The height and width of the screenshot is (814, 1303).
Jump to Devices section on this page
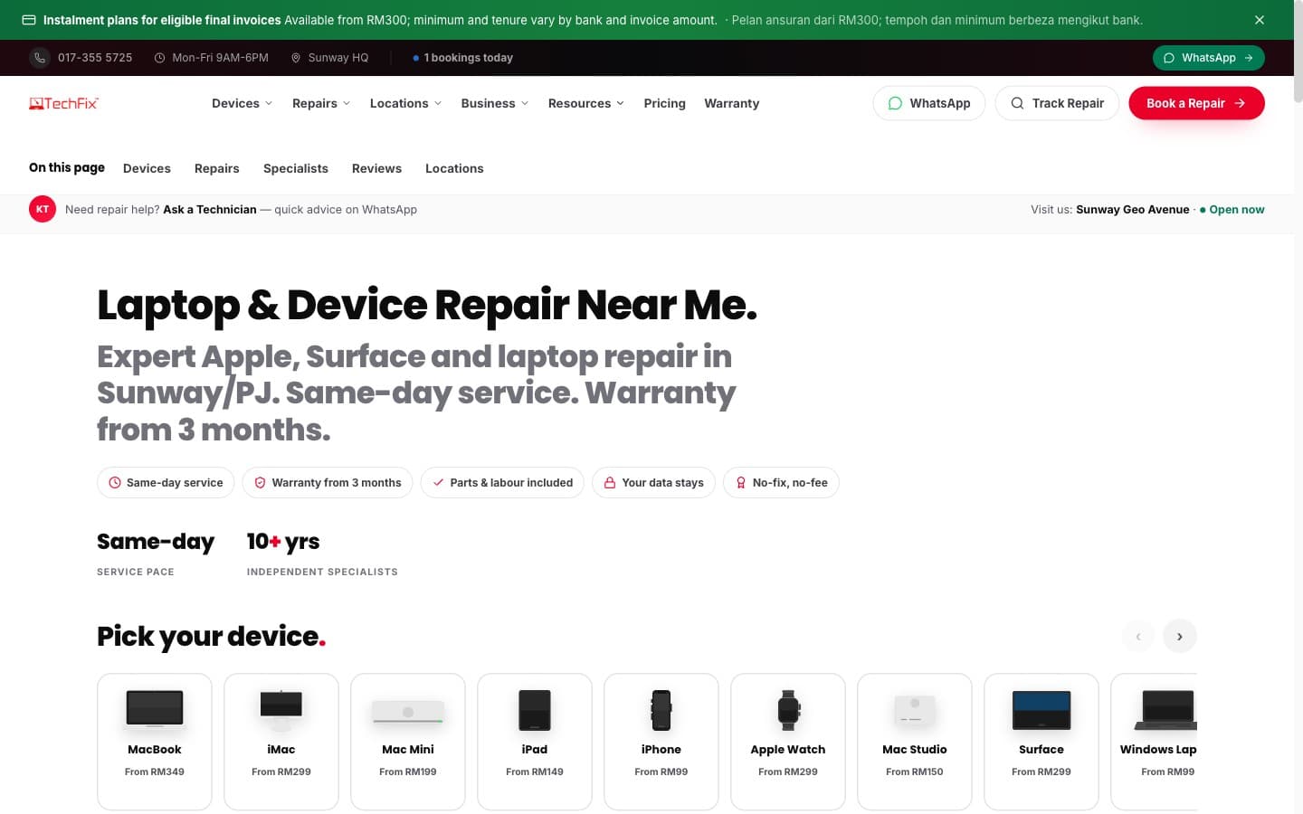click(147, 168)
